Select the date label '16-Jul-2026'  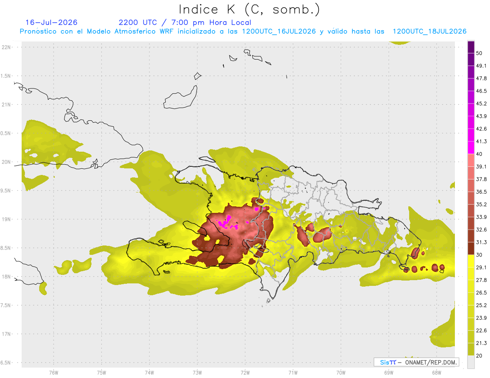tap(51, 22)
